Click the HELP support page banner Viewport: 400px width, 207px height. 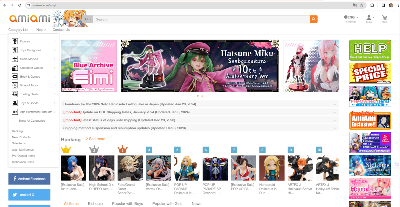pyautogui.click(x=370, y=50)
